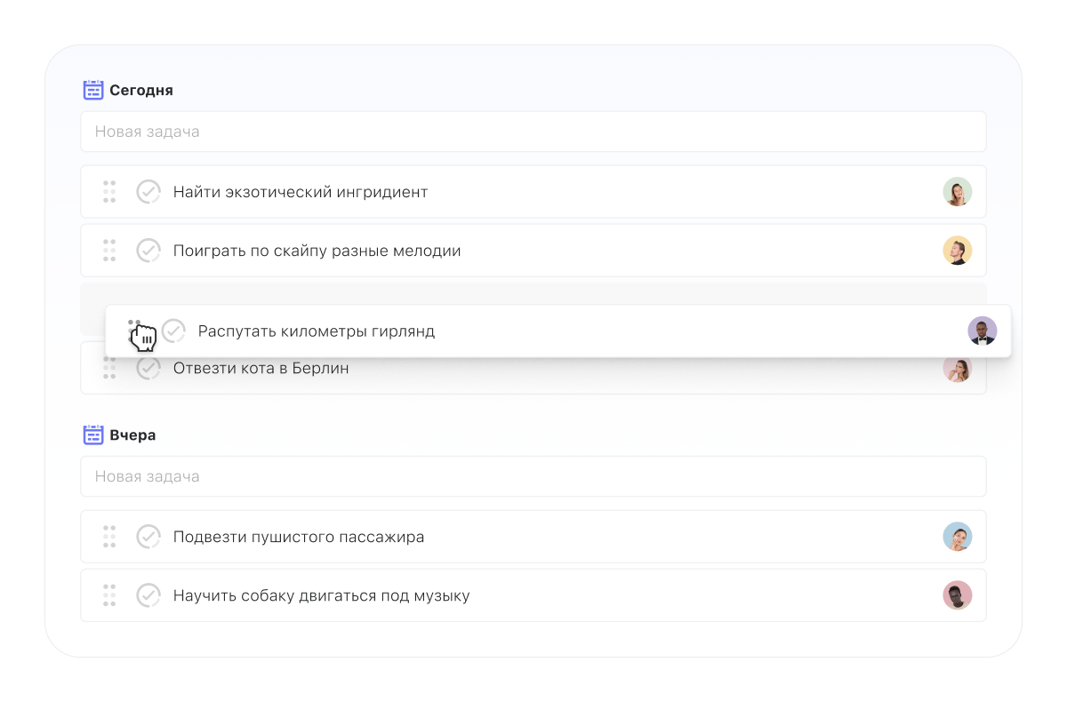Complete the Поиграть по скайпу разные мелодии task
This screenshot has height=702, width=1067.
[x=148, y=251]
